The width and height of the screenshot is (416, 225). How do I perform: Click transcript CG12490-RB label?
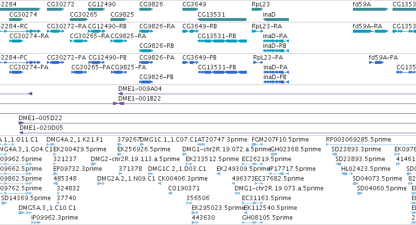pos(107,26)
